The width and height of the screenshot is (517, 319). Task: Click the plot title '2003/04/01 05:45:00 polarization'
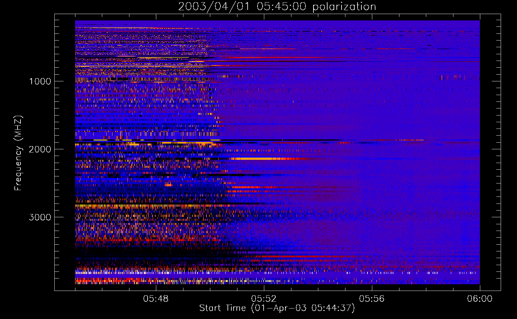coord(277,7)
